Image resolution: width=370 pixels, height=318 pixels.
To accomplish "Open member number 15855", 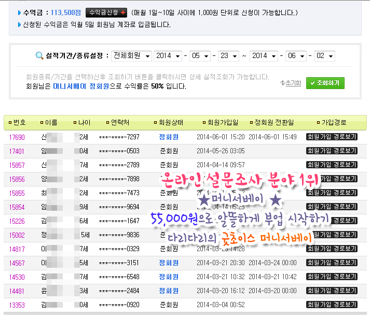I will pyautogui.click(x=17, y=193).
